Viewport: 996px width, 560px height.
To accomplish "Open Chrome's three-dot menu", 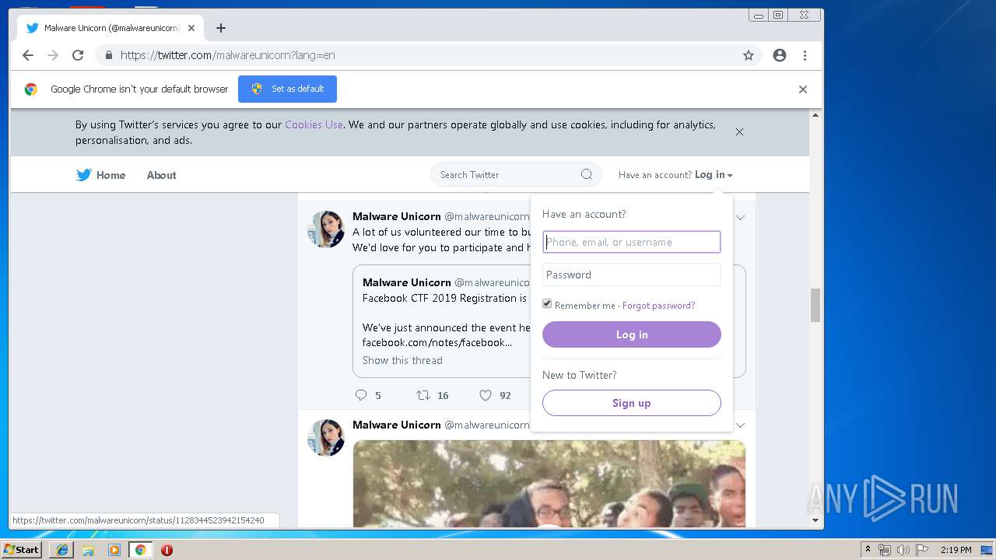I will tap(805, 55).
